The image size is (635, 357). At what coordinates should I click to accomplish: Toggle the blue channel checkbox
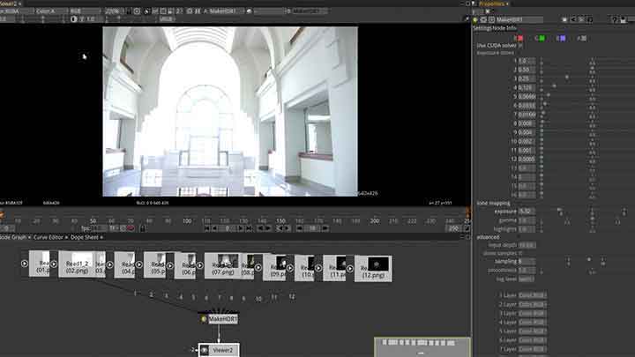point(562,38)
